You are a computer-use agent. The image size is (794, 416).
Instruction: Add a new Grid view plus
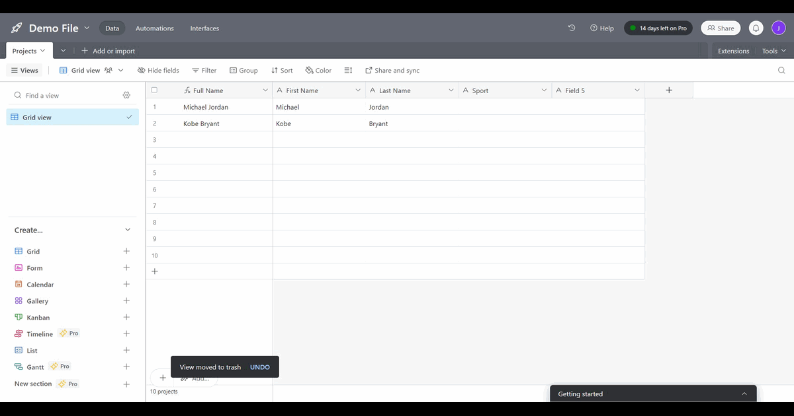click(126, 251)
